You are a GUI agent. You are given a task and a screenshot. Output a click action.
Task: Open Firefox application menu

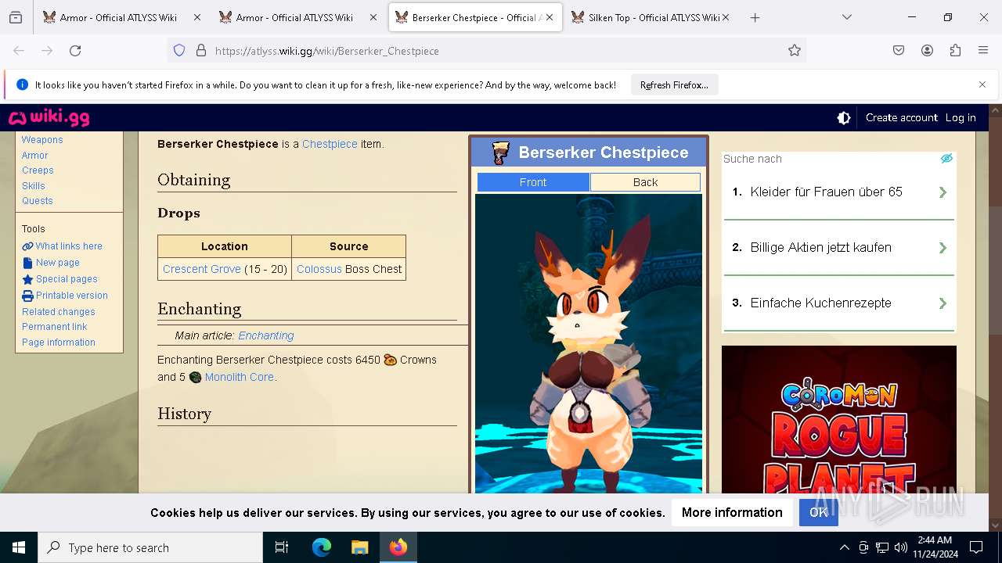[983, 50]
